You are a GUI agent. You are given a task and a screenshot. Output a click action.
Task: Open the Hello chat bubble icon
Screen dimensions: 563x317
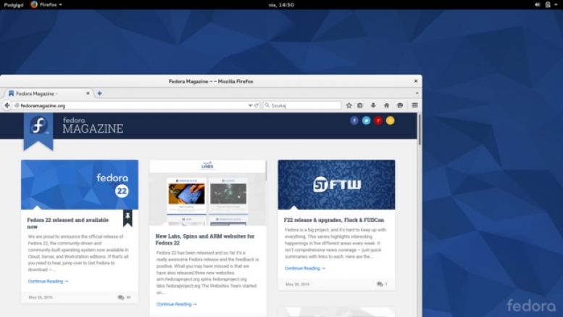click(400, 105)
